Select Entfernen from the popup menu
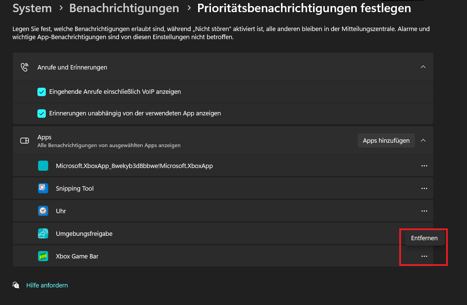Viewport: 467px width, 305px height. (425, 238)
